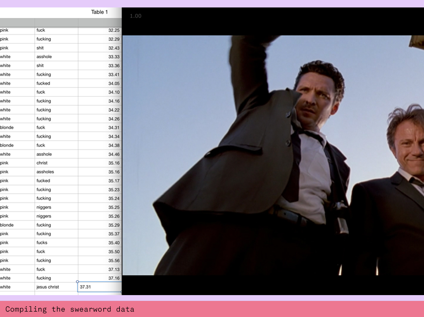Select the time cell 32.25
Viewport: 424px width, 317px height.
pyautogui.click(x=100, y=30)
